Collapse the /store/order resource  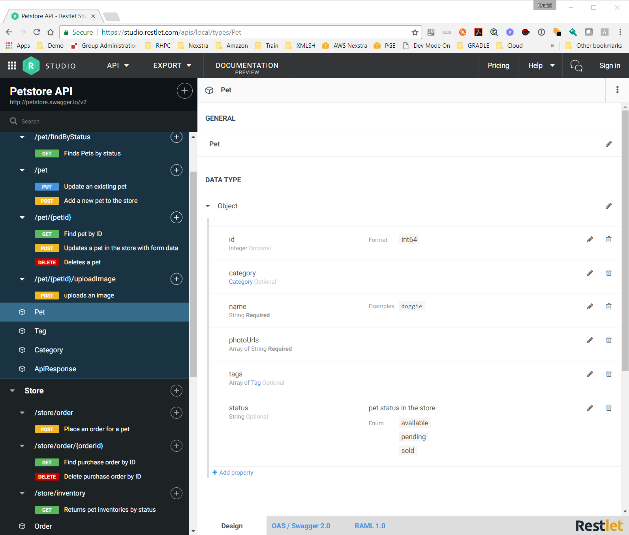point(22,413)
